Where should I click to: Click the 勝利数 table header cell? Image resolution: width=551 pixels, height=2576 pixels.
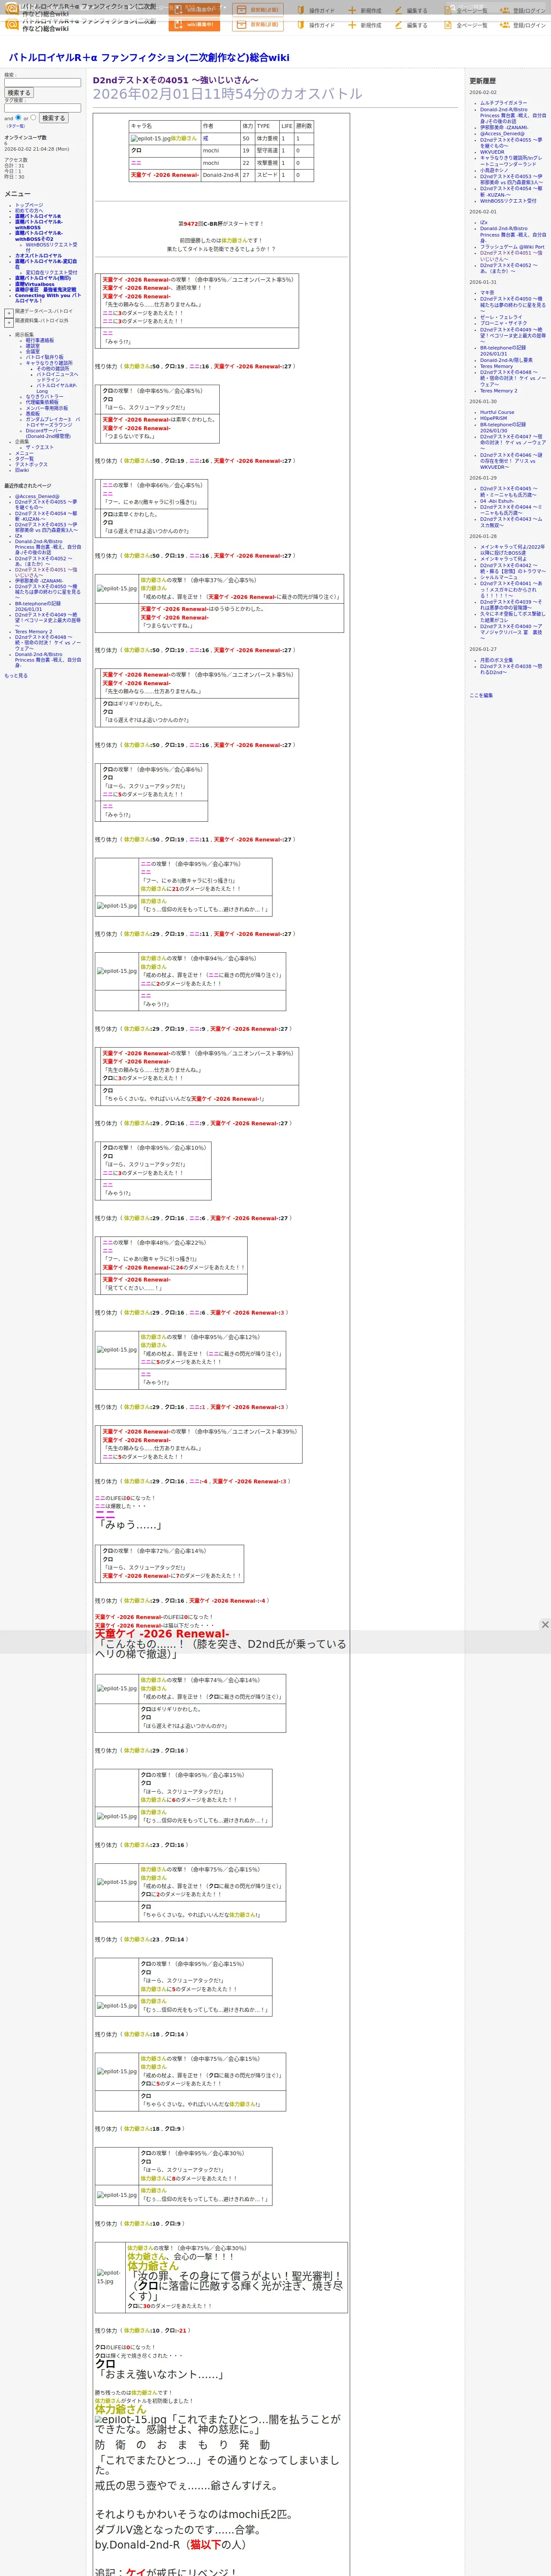(x=304, y=126)
